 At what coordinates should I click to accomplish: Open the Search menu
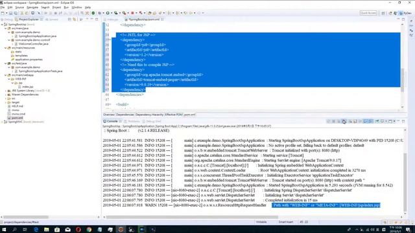[45, 7]
